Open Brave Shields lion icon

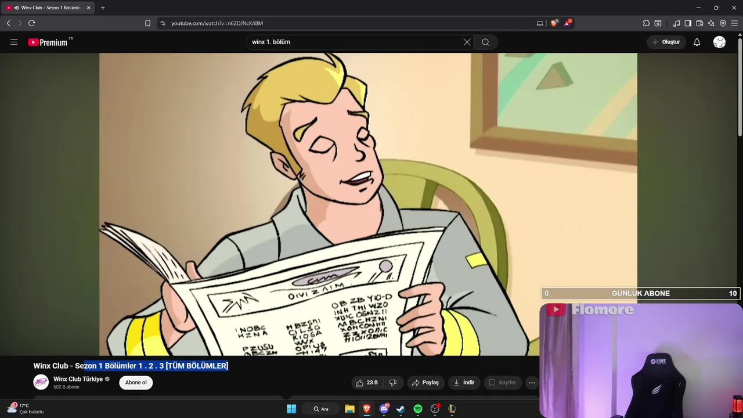point(554,23)
